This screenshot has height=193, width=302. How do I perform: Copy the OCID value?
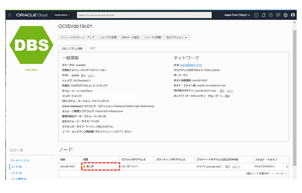coord(91,76)
